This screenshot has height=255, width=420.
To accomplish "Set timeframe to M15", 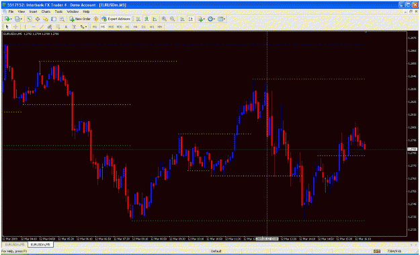I will 111,27.
